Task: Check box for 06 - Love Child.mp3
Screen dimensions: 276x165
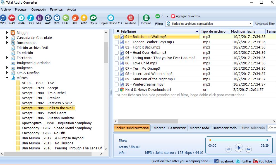Action: click(117, 63)
